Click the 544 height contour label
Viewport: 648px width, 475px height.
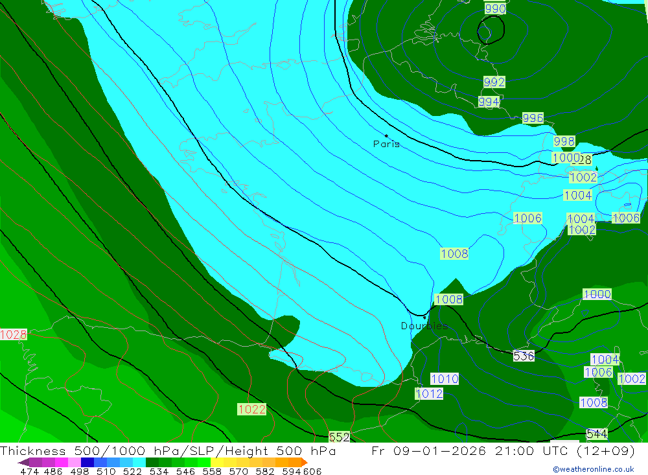tap(597, 434)
